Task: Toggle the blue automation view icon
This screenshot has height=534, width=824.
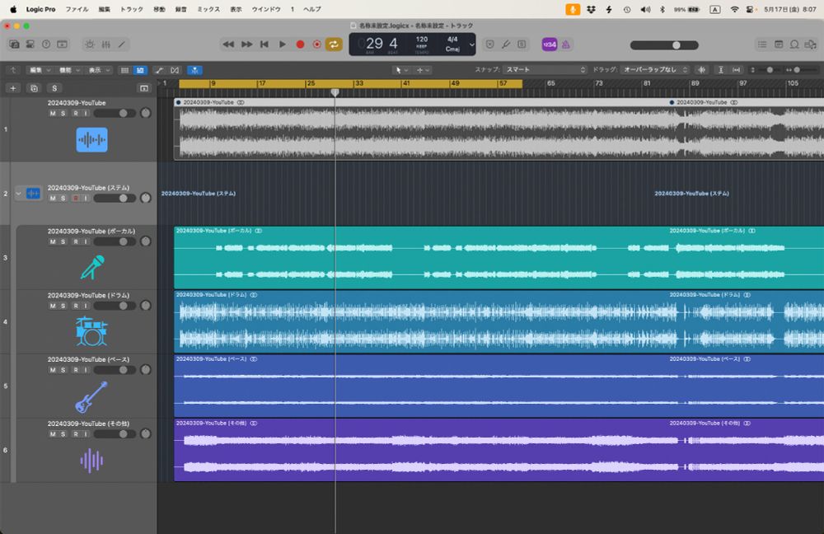Action: pos(140,70)
